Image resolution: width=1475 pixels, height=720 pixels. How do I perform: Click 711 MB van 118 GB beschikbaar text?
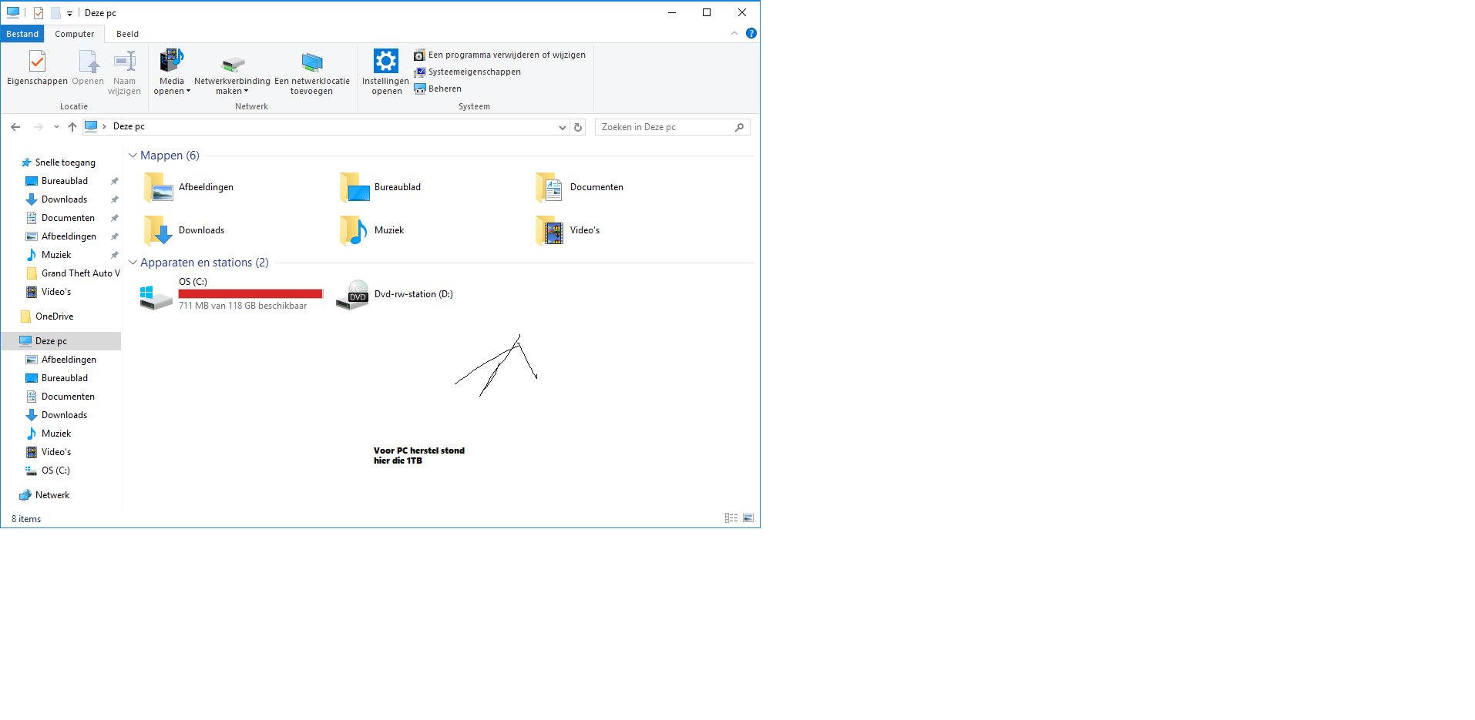pos(243,306)
